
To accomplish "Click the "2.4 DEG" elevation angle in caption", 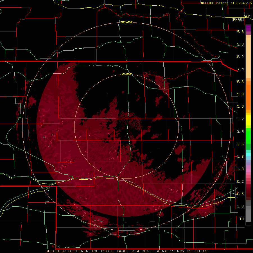I will click(x=141, y=251).
